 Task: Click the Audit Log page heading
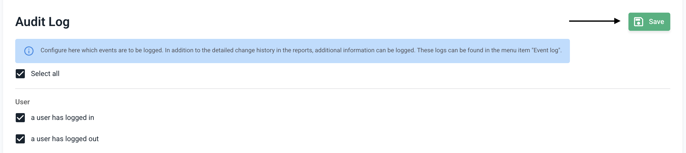pyautogui.click(x=42, y=22)
